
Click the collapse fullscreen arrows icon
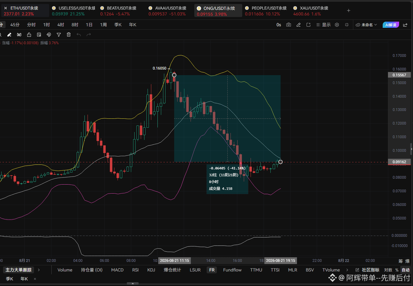pos(347,25)
